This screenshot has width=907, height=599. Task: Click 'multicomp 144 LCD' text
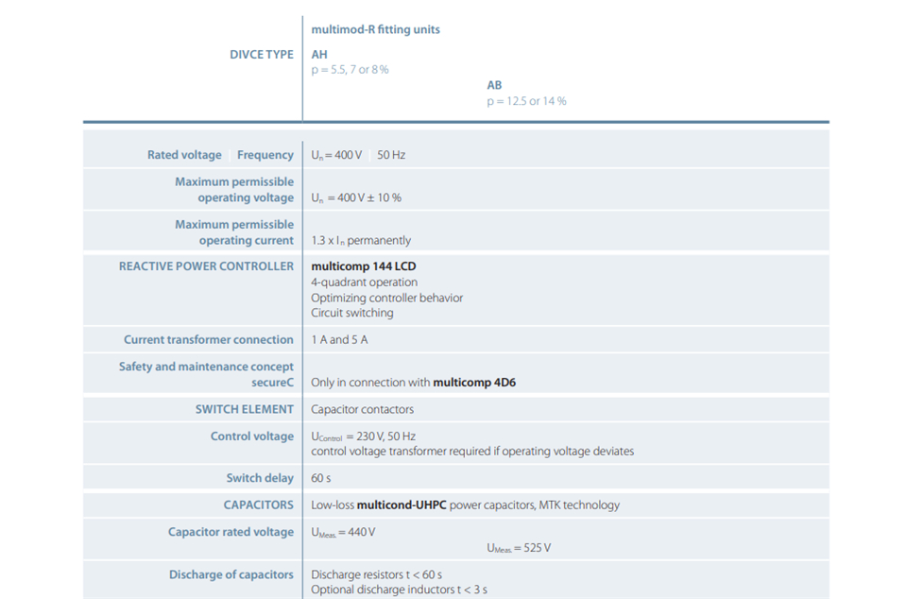point(364,266)
